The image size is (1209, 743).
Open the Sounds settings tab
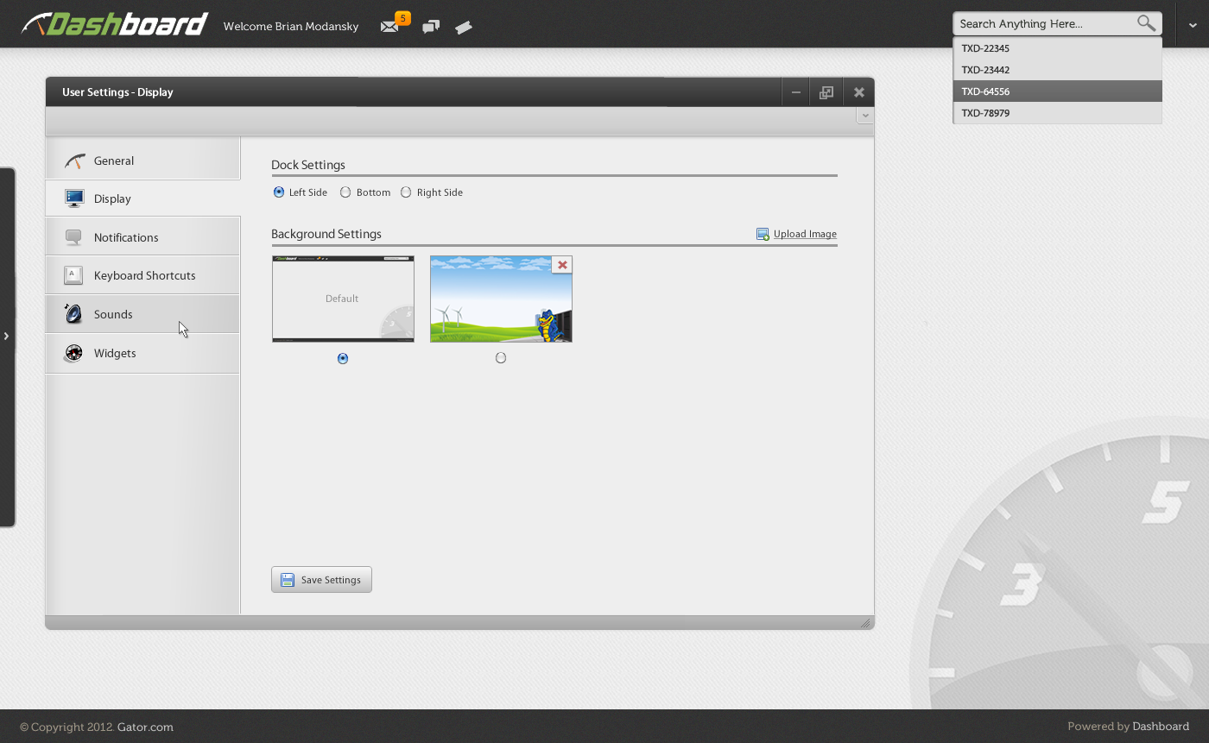[x=142, y=314]
